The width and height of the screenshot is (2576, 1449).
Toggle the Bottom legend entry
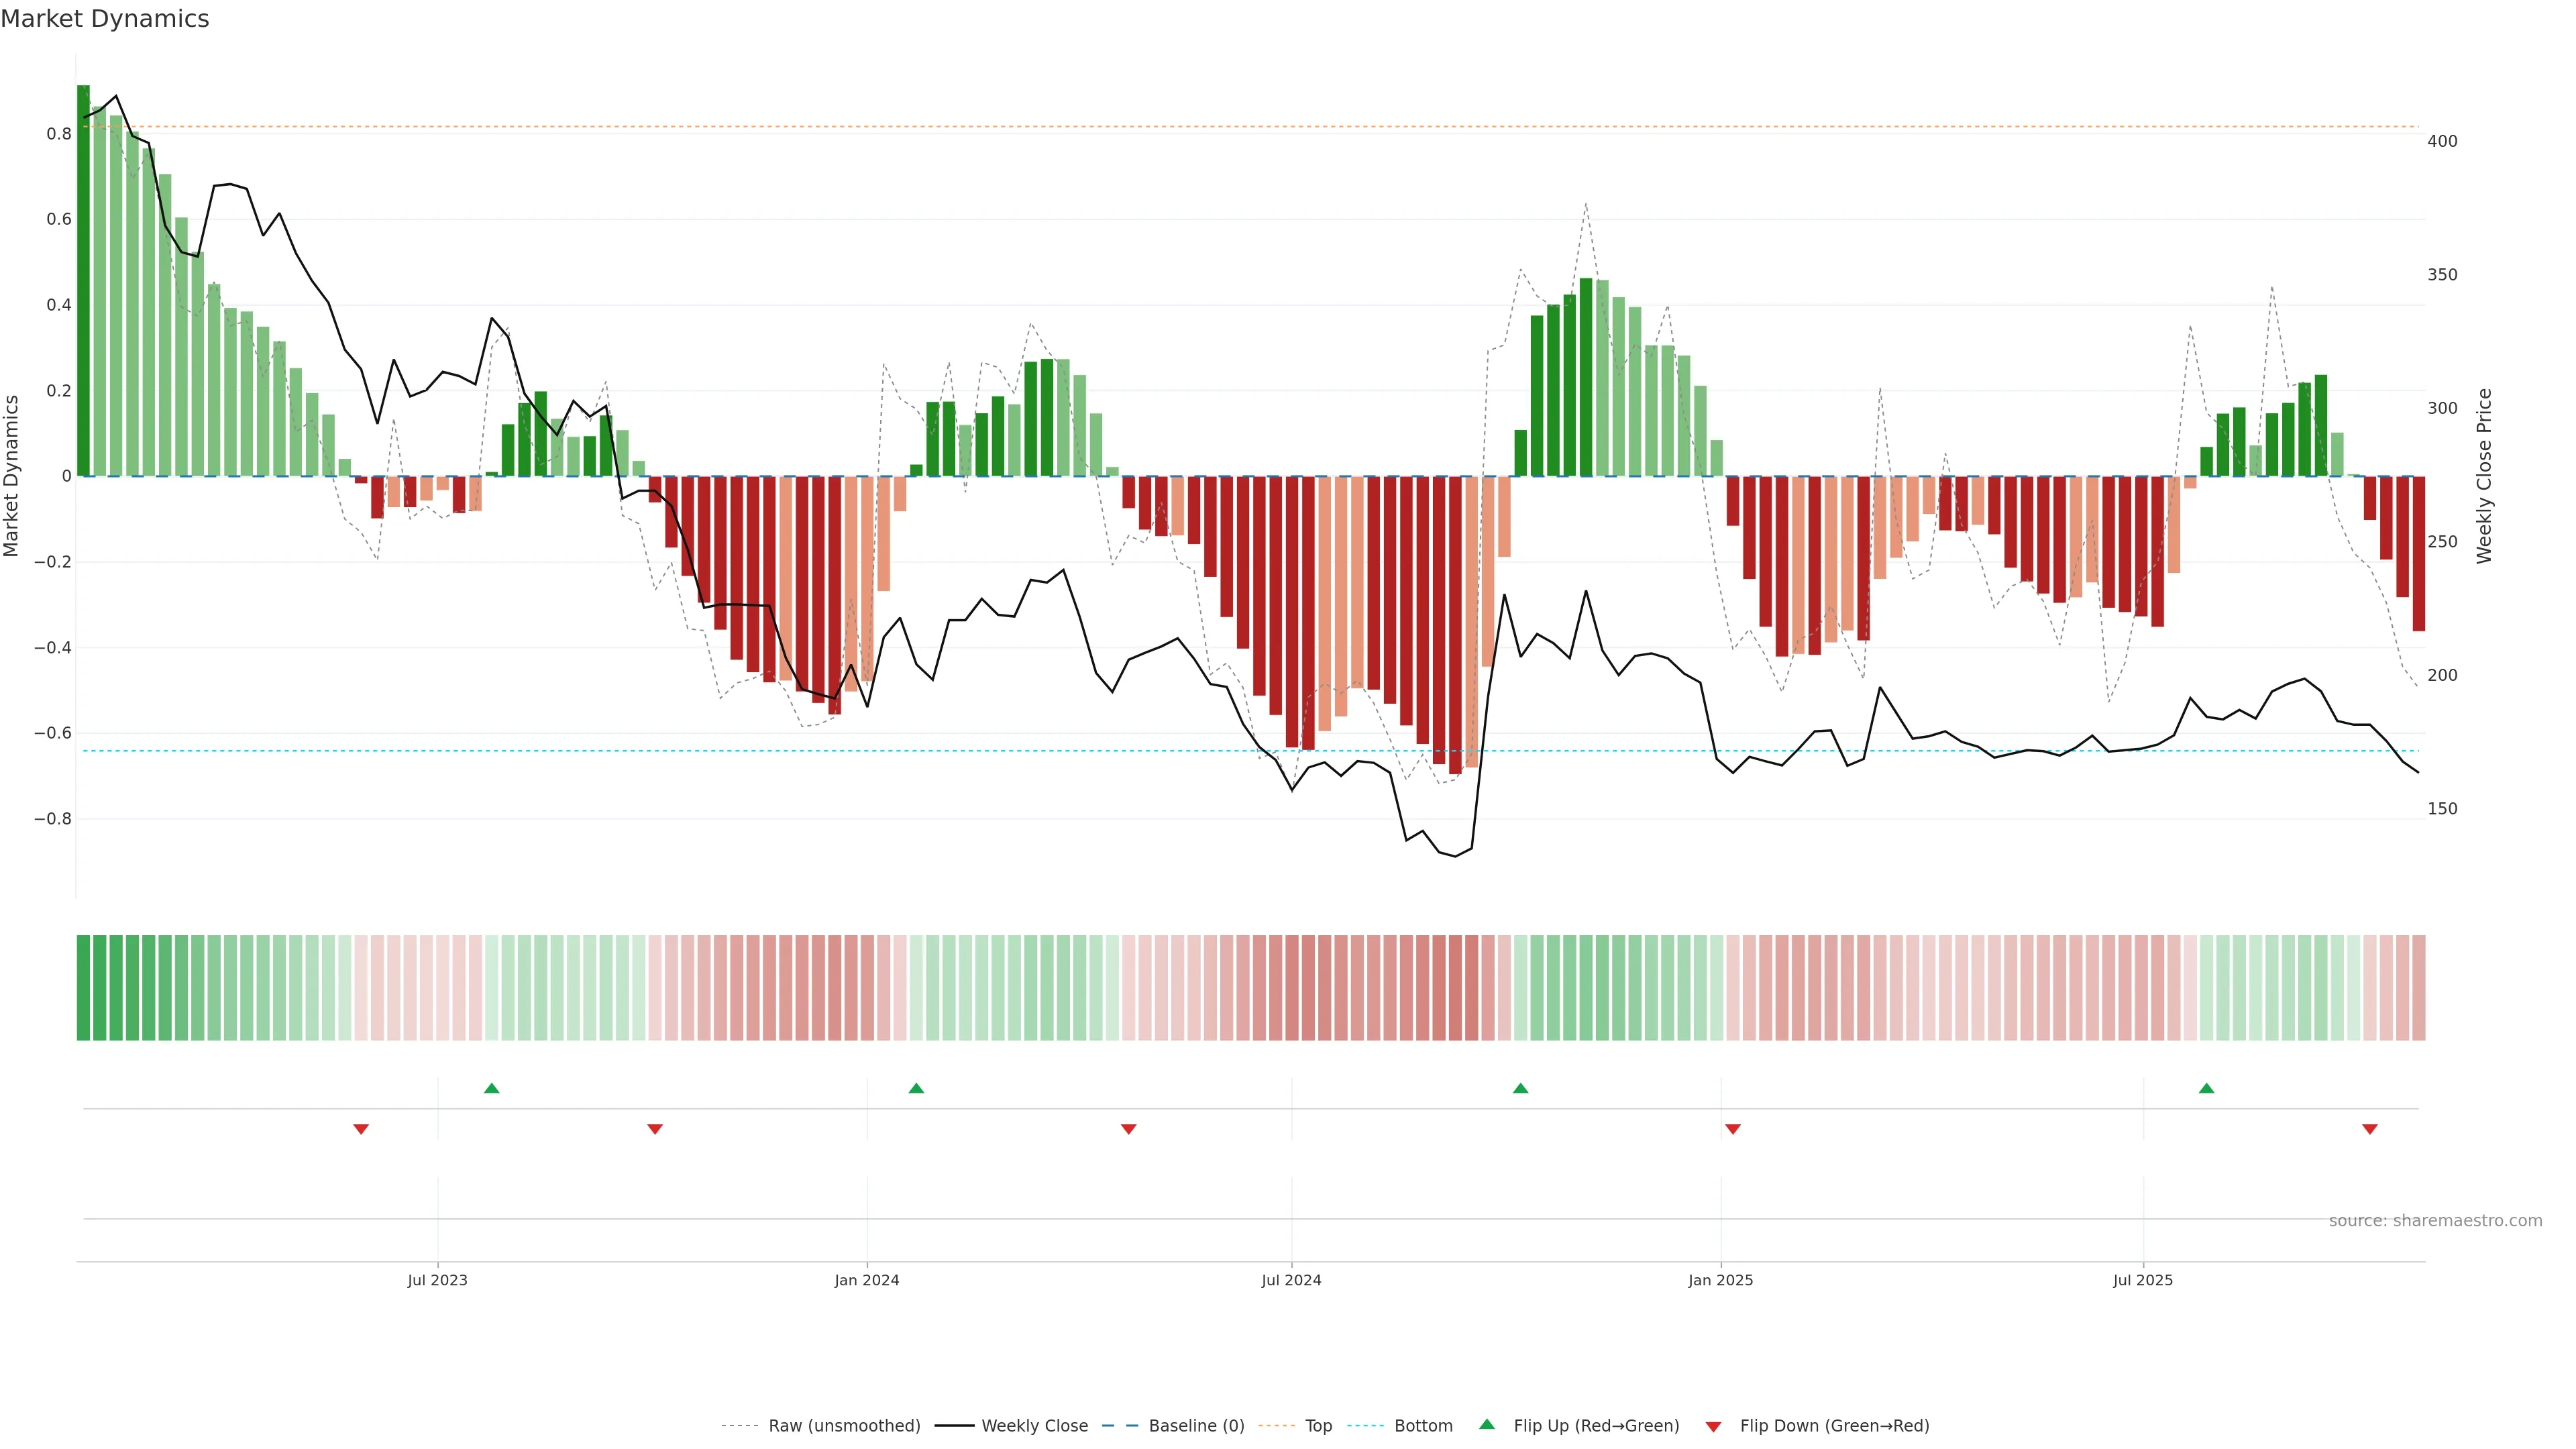click(1423, 1426)
